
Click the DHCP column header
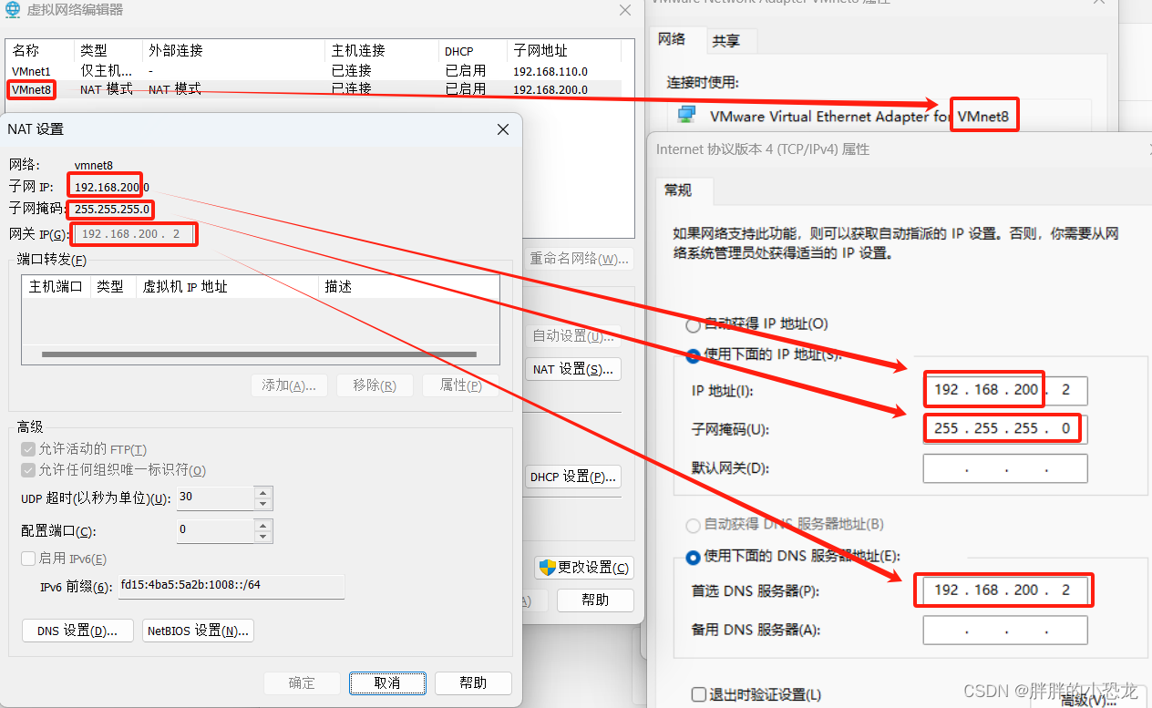pyautogui.click(x=472, y=50)
